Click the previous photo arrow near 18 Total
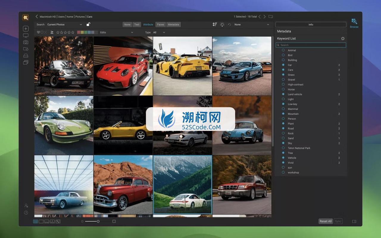The height and width of the screenshot is (238, 381). click(260, 17)
